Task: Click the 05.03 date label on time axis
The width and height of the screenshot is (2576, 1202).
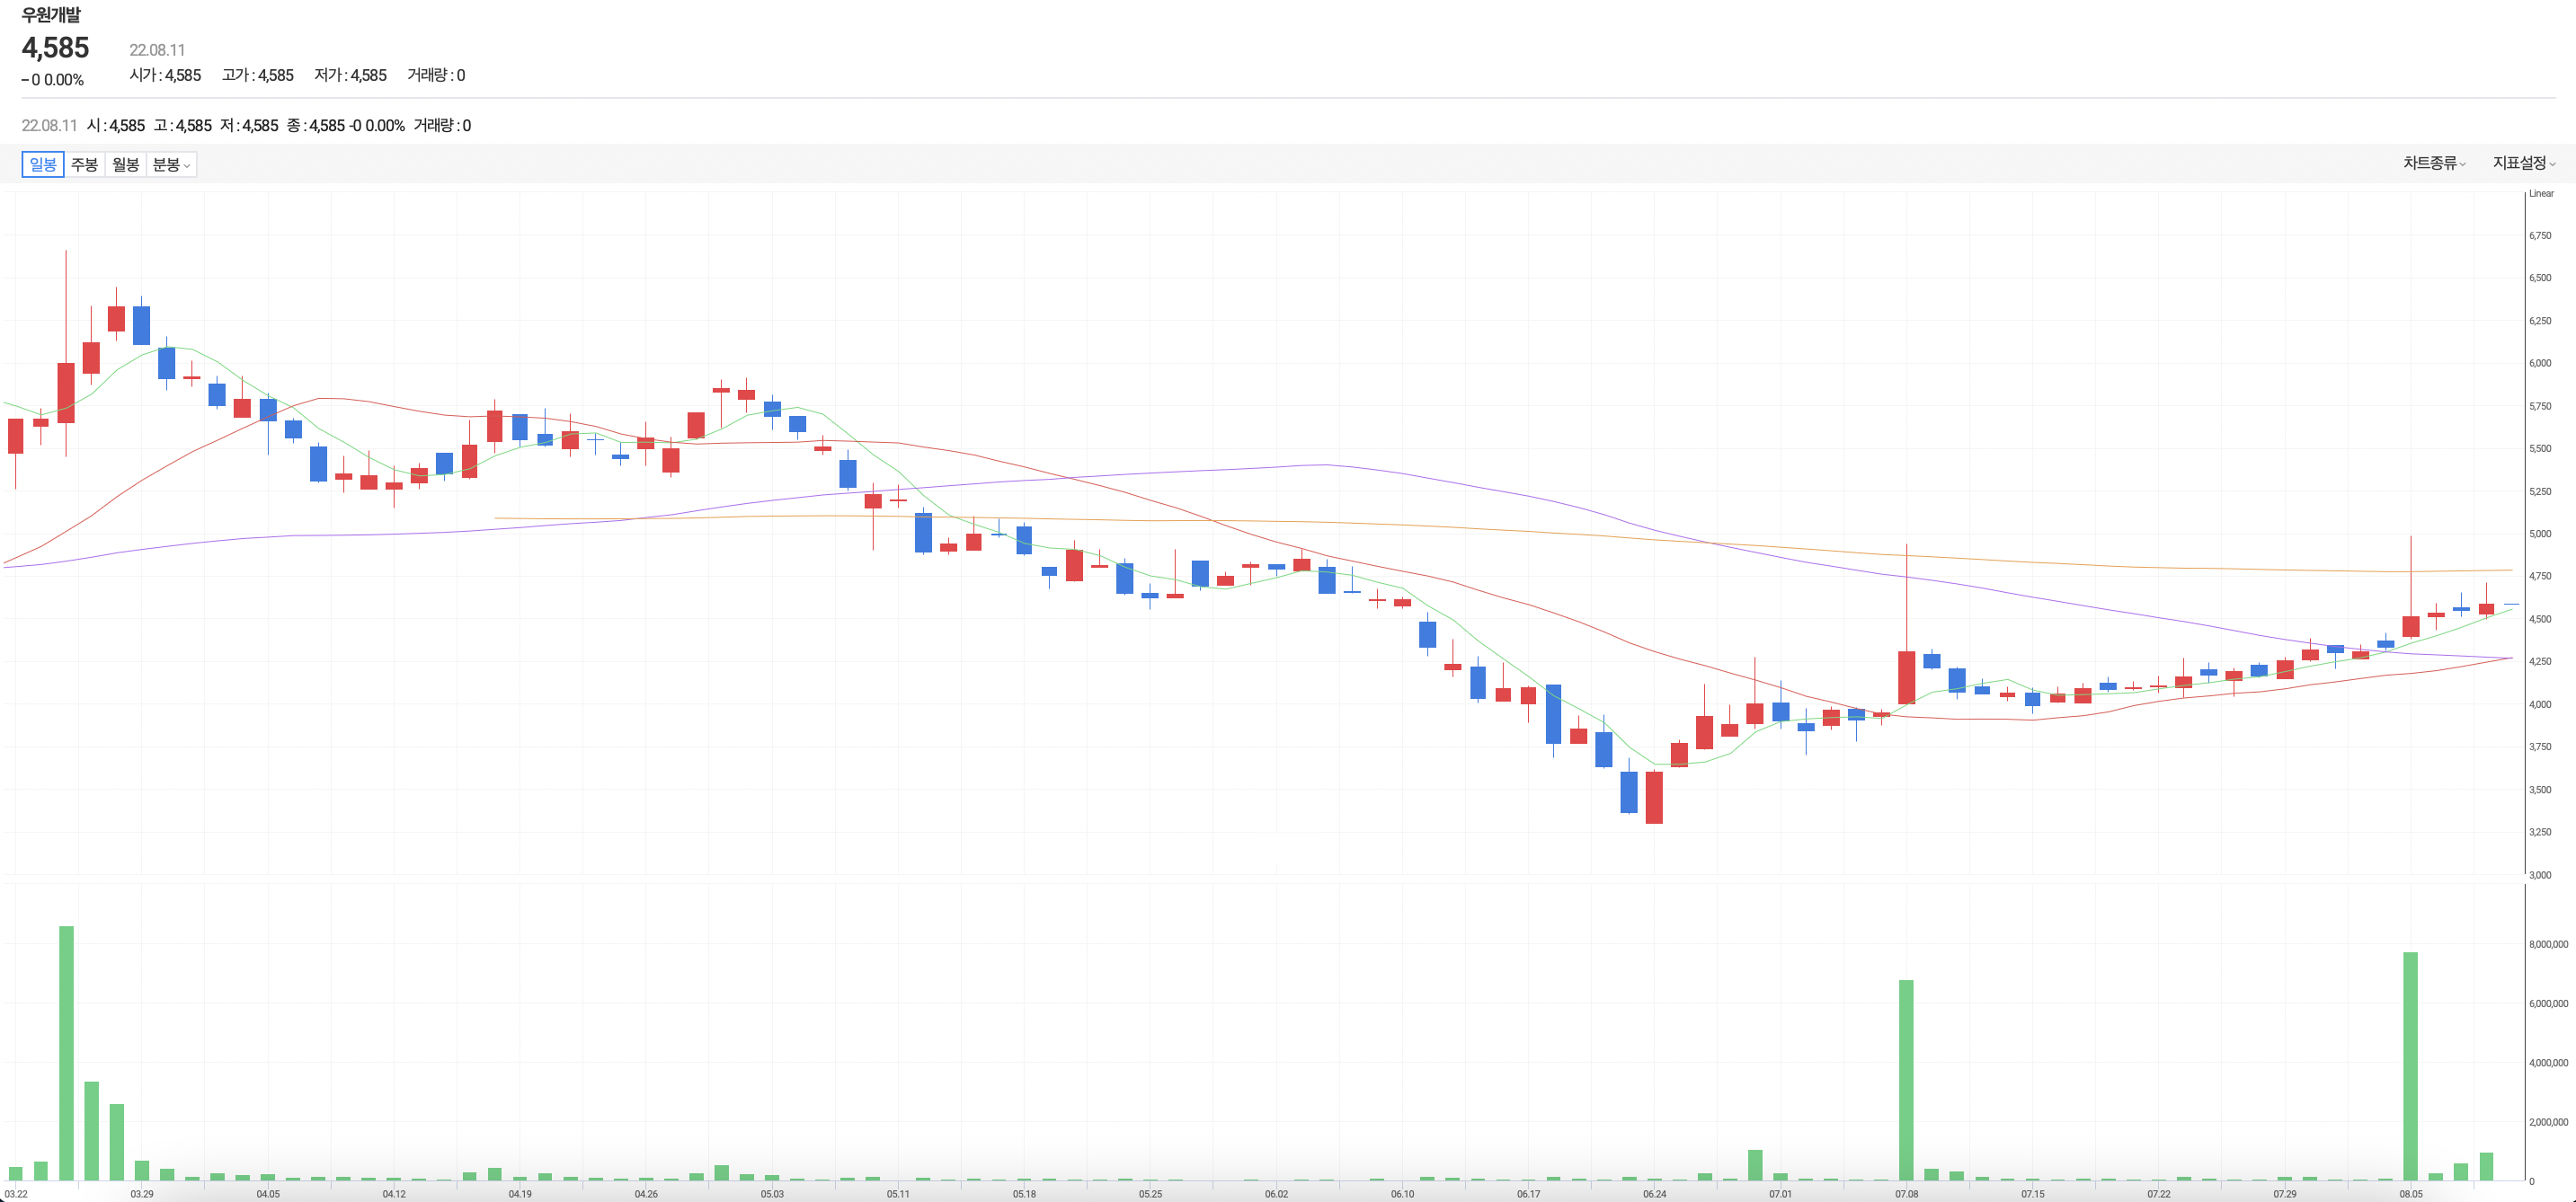Action: coord(772,1194)
